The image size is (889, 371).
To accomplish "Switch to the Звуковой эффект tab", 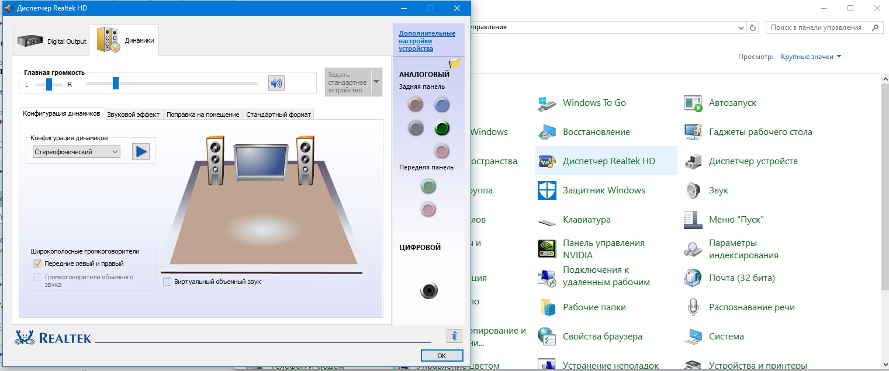I will pyautogui.click(x=133, y=115).
